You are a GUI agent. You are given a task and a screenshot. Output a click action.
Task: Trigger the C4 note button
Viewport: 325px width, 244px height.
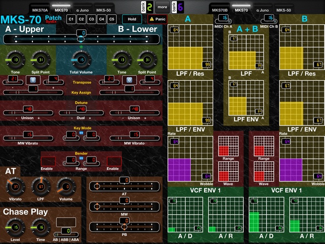[x=102, y=19]
